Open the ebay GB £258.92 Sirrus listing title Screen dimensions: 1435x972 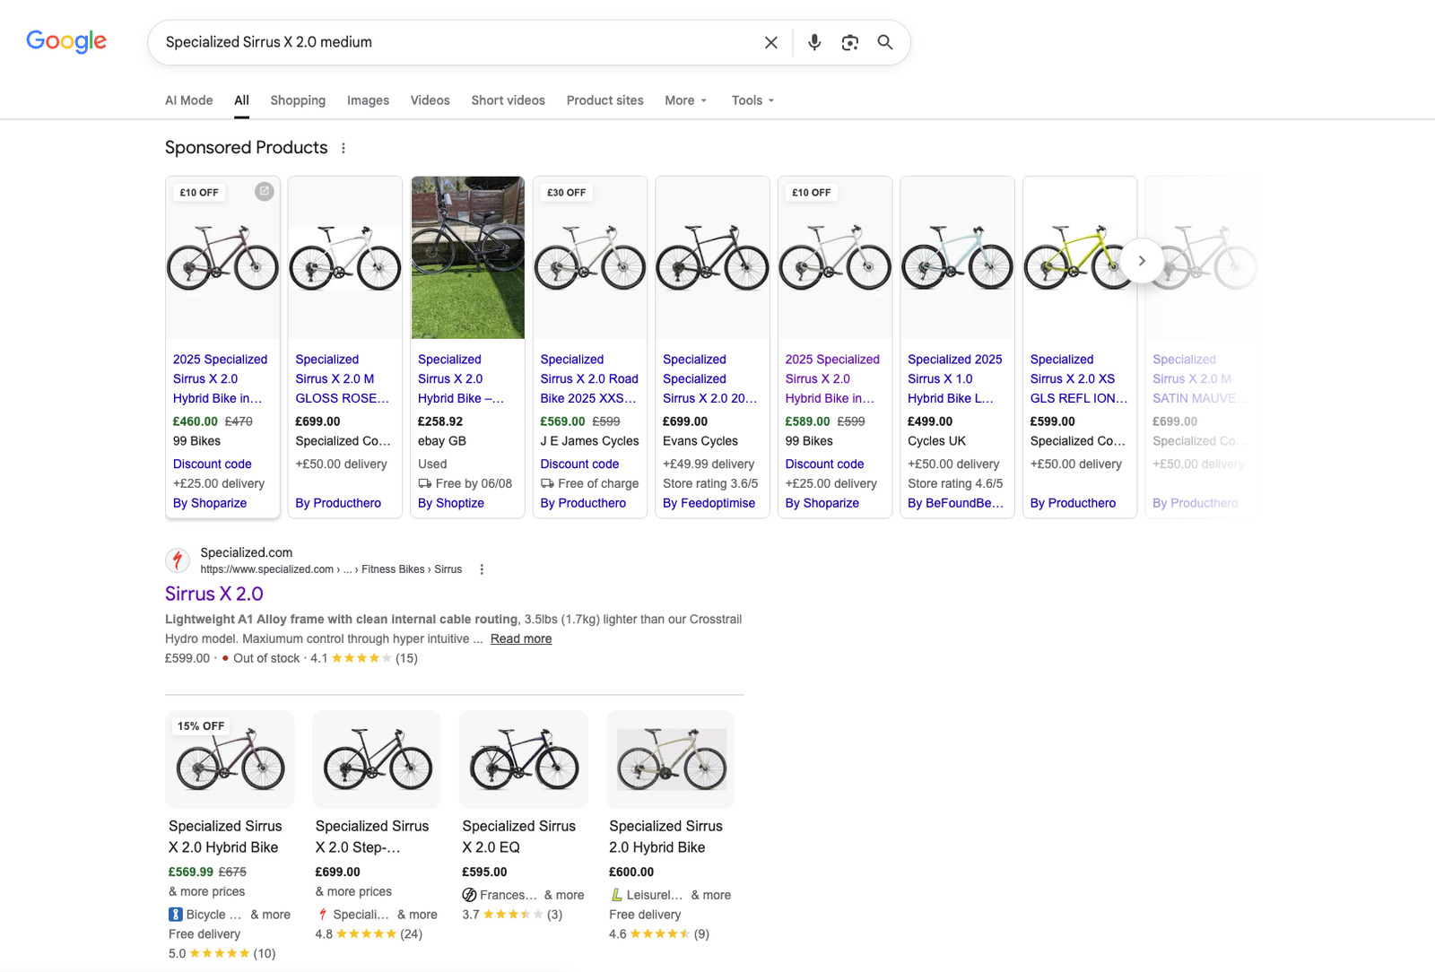point(461,378)
